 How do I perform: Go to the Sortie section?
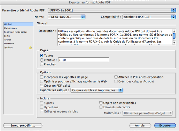point(19,36)
